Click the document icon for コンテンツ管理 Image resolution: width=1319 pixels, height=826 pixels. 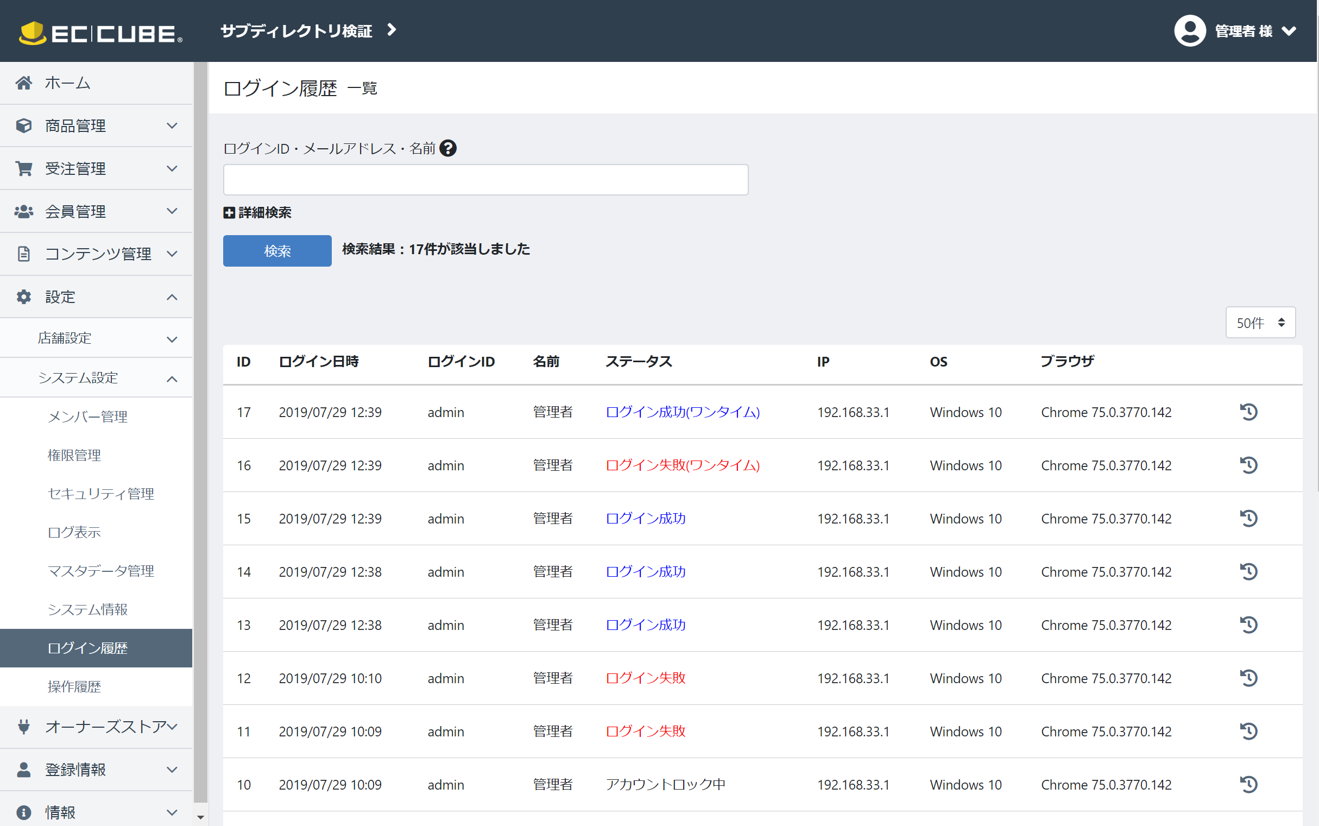(23, 254)
